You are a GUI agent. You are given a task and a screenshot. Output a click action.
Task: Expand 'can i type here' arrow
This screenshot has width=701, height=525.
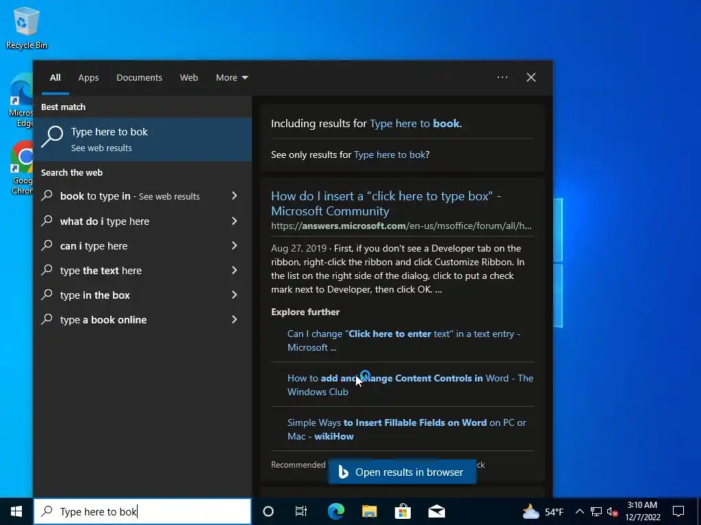pyautogui.click(x=234, y=245)
